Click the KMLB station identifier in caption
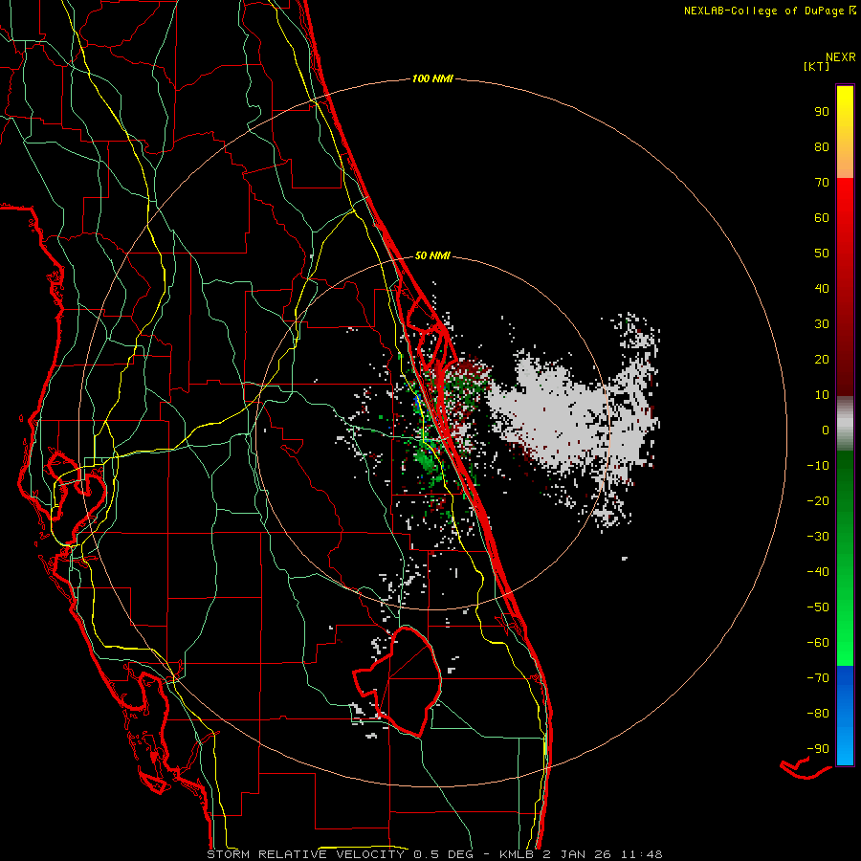The height and width of the screenshot is (861, 861). [x=517, y=854]
